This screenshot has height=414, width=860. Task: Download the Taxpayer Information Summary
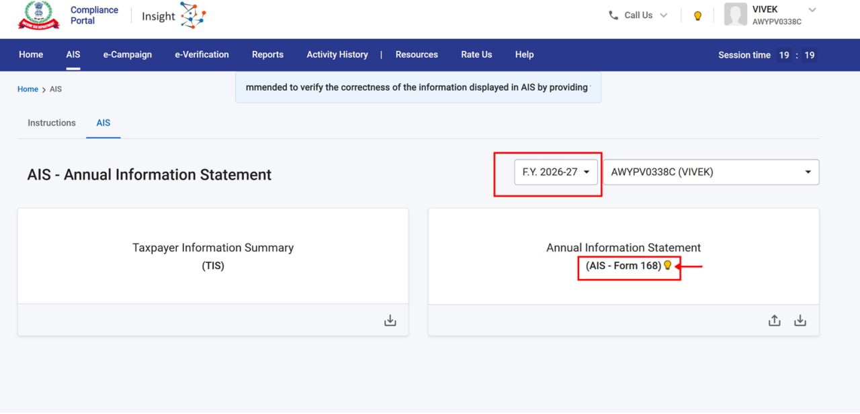390,321
